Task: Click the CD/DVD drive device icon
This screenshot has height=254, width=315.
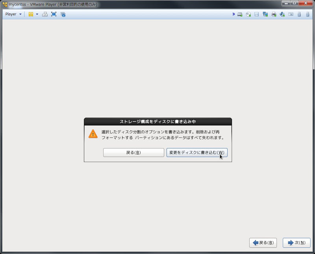Action: tap(249, 14)
